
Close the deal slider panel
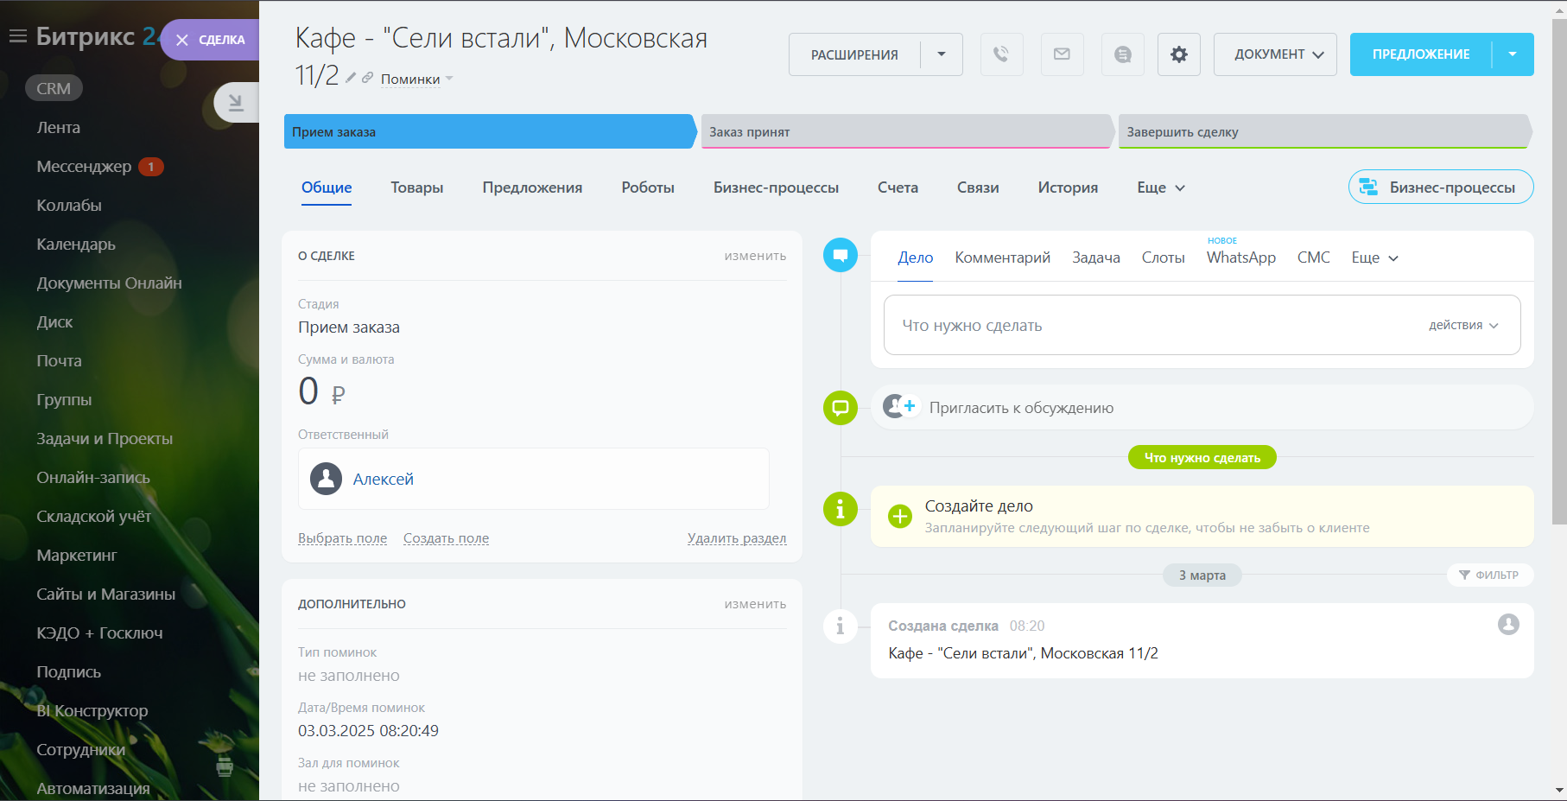tap(182, 40)
